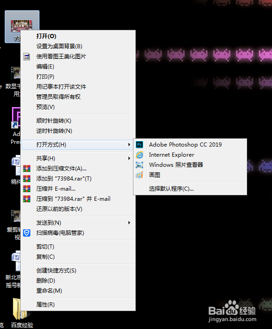Select the 73984 image file on the desktop
Viewport: 272px width, 329px height.
coord(22,27)
